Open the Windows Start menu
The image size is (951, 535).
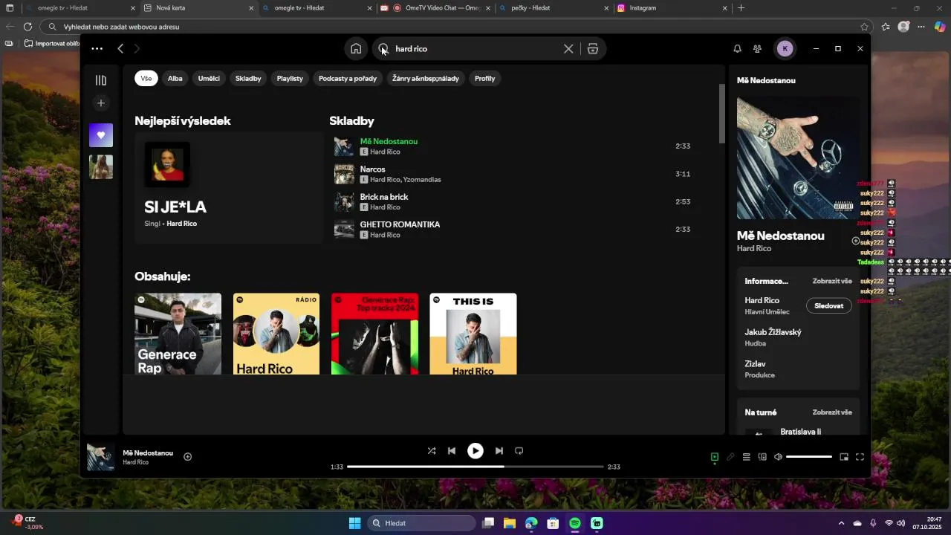[x=355, y=523]
